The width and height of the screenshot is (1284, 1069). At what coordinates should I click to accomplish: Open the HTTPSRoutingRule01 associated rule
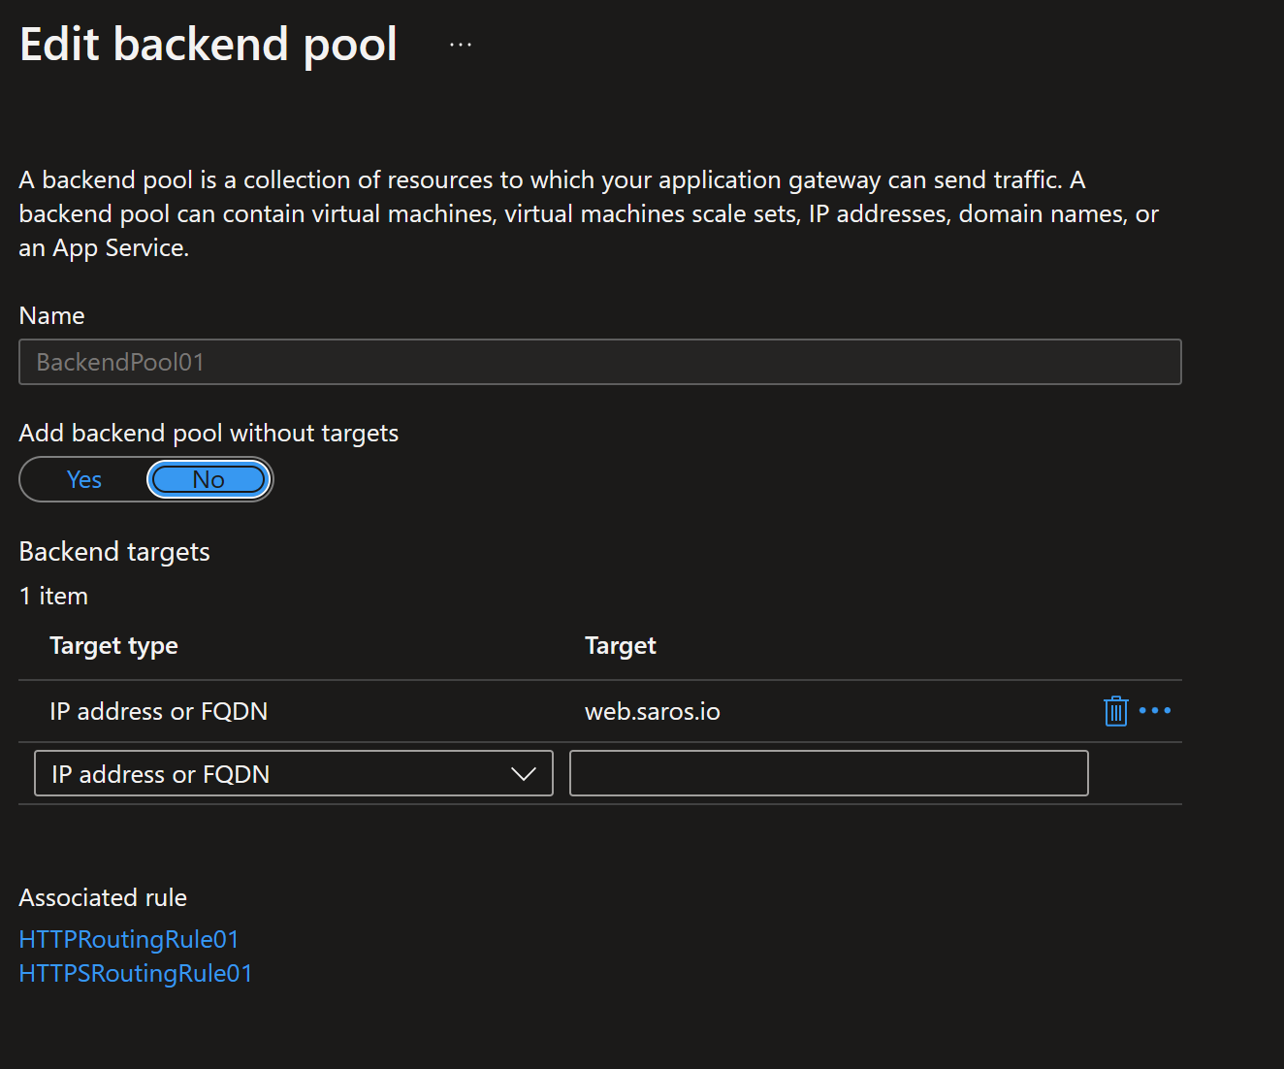[136, 973]
